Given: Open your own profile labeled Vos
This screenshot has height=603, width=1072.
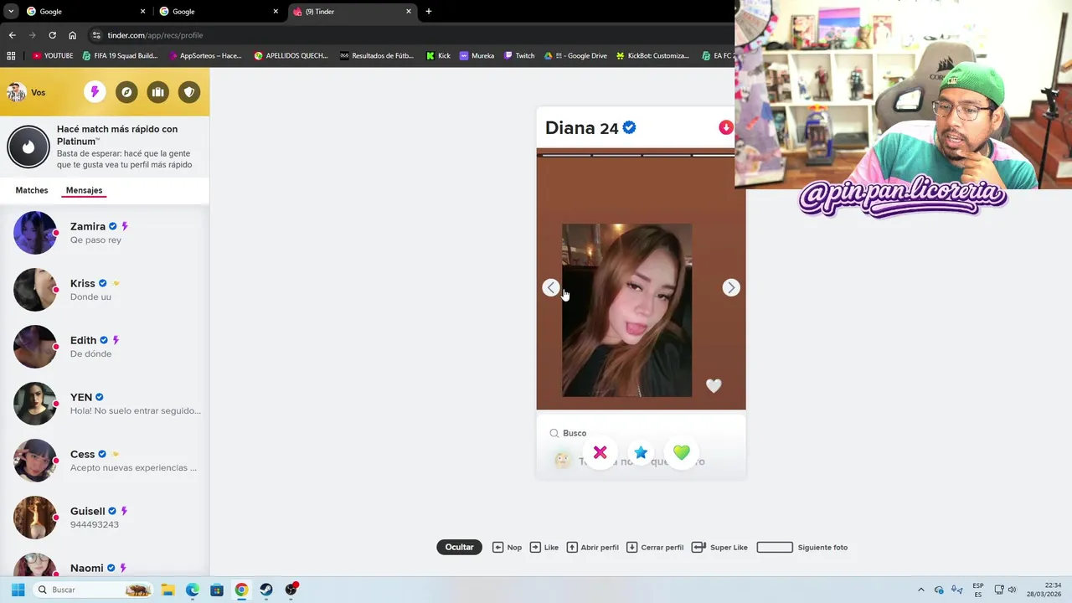Looking at the screenshot, I should coord(26,92).
